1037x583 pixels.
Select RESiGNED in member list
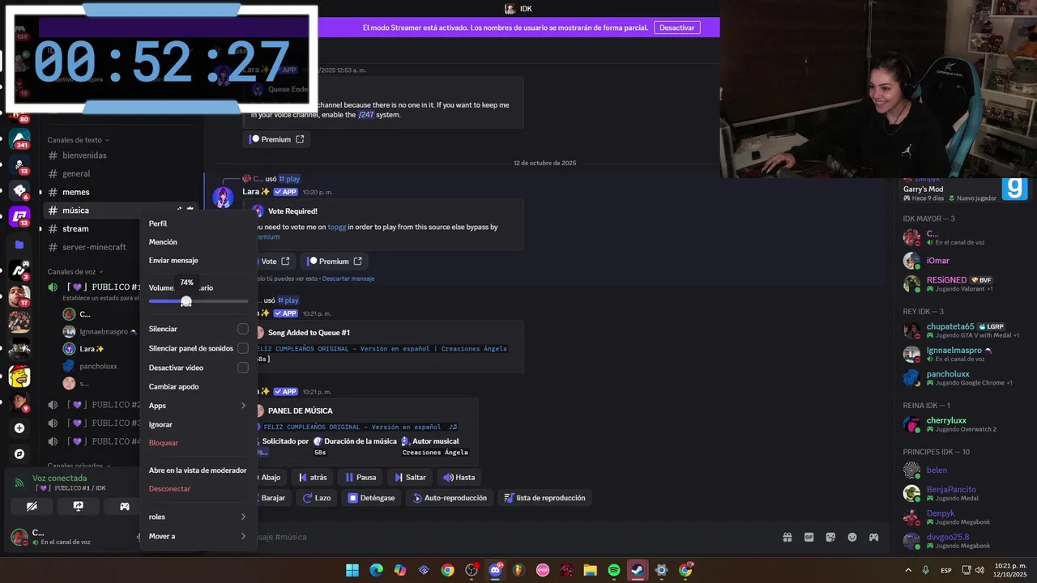[x=963, y=283]
